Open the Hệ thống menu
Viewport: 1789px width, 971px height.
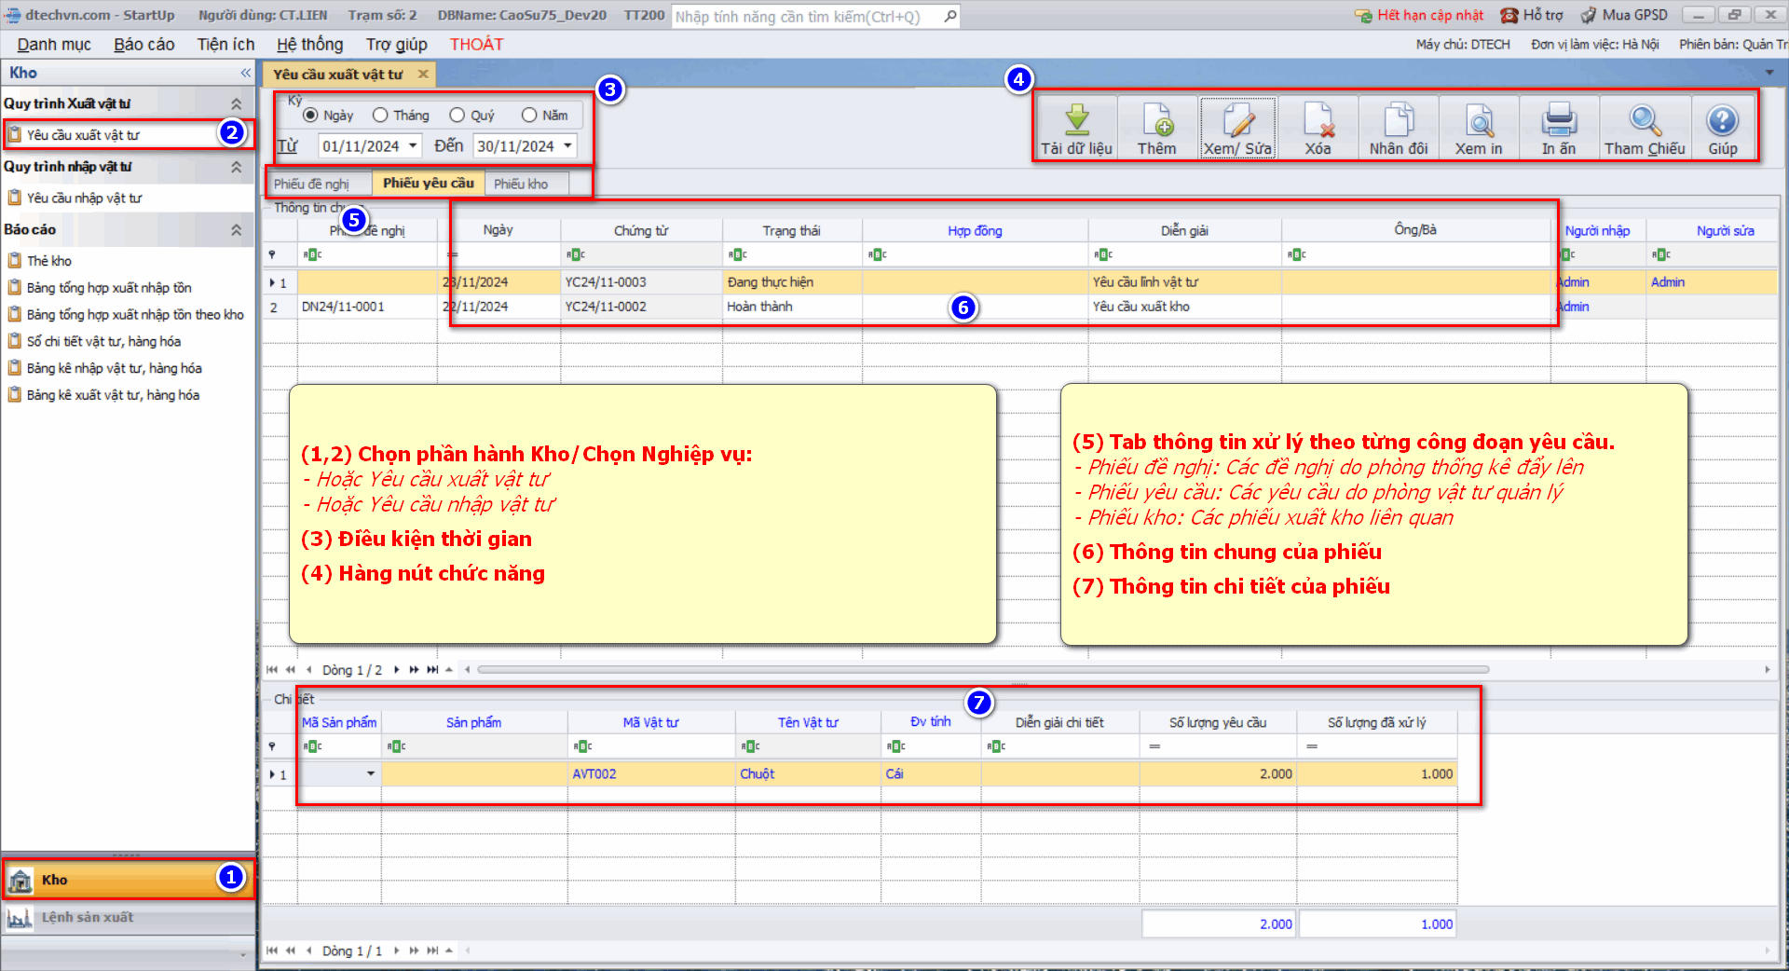(309, 45)
